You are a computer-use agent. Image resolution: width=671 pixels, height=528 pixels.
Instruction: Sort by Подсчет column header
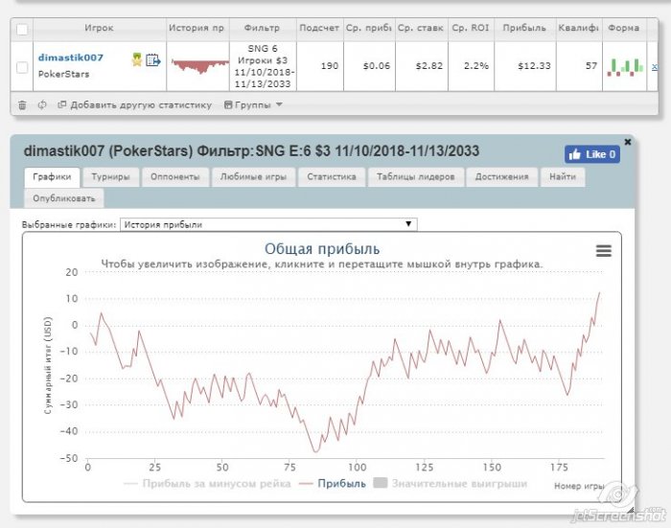319,28
